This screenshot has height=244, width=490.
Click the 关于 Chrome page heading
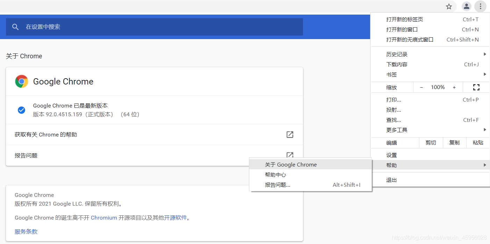[x=24, y=56]
